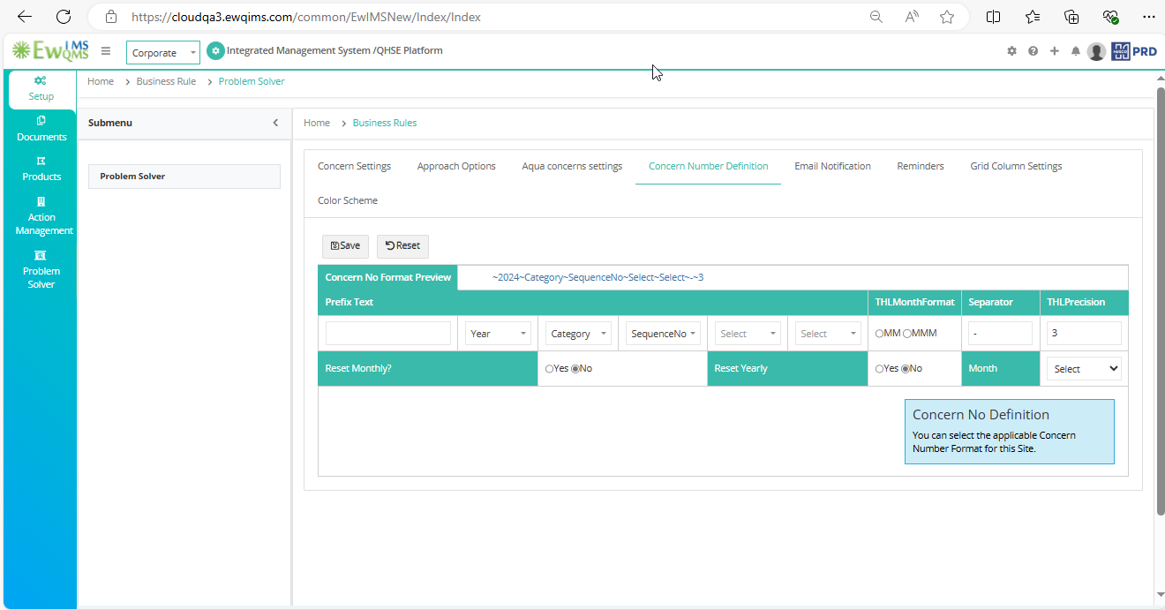Viewport: 1165px width, 610px height.
Task: Switch to Reminders tab
Action: pos(921,166)
